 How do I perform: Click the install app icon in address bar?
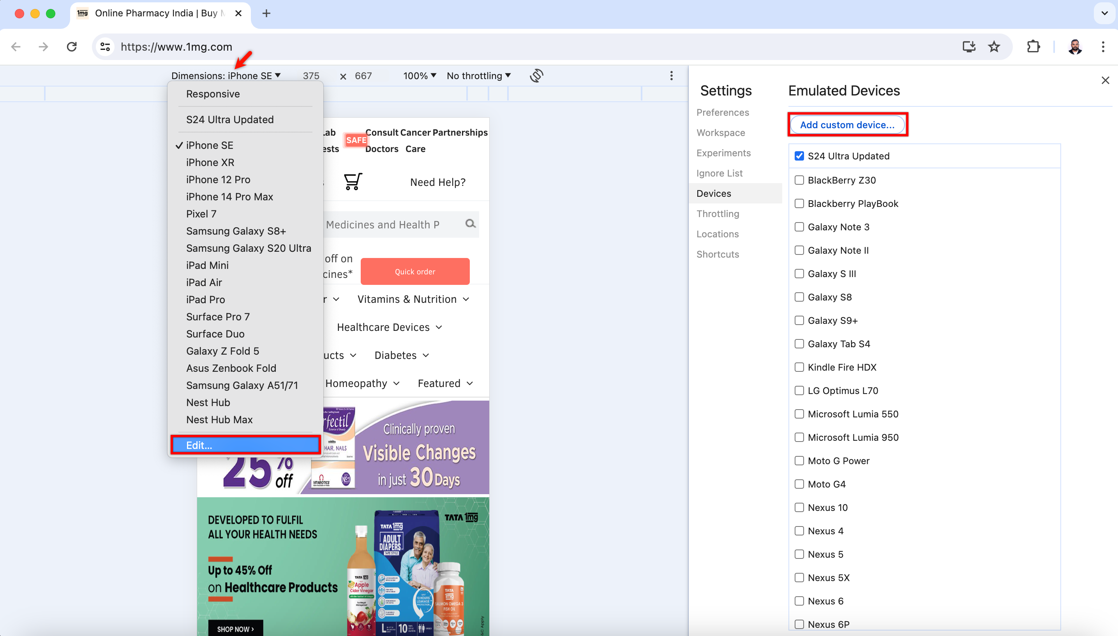pos(969,47)
